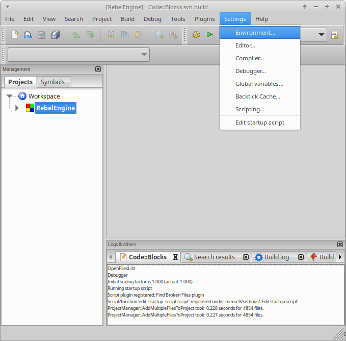
Task: Click the New file toolbar icon
Action: pyautogui.click(x=15, y=35)
